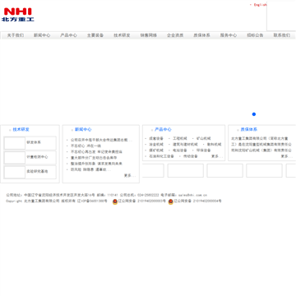Viewport: 296px width, 296px height.
Task: Open 技术研发 in the navigation bar
Action: pyautogui.click(x=122, y=35)
